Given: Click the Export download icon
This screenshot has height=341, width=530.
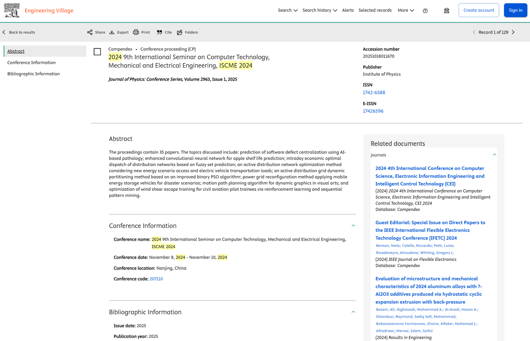Looking at the screenshot, I should (112, 32).
